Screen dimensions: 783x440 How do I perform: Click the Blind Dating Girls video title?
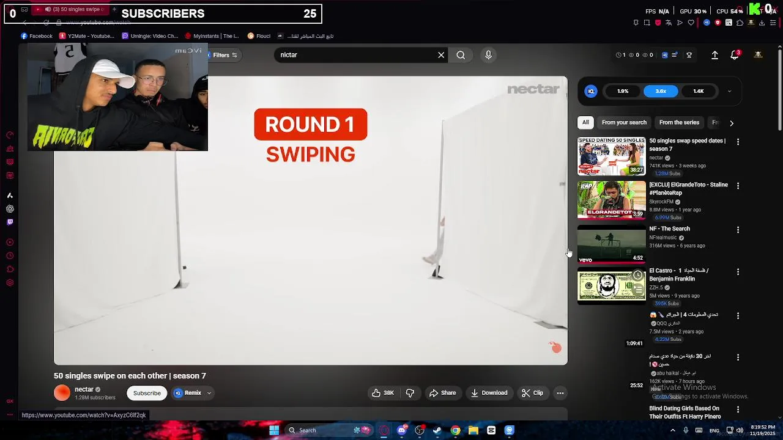(685, 413)
